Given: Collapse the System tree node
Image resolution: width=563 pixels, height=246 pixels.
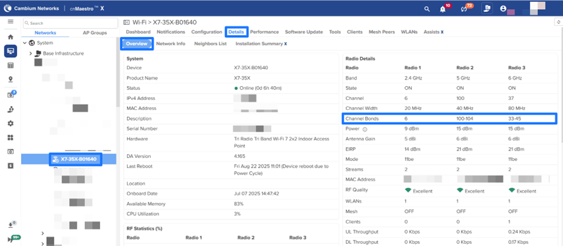Looking at the screenshot, I should [x=25, y=43].
